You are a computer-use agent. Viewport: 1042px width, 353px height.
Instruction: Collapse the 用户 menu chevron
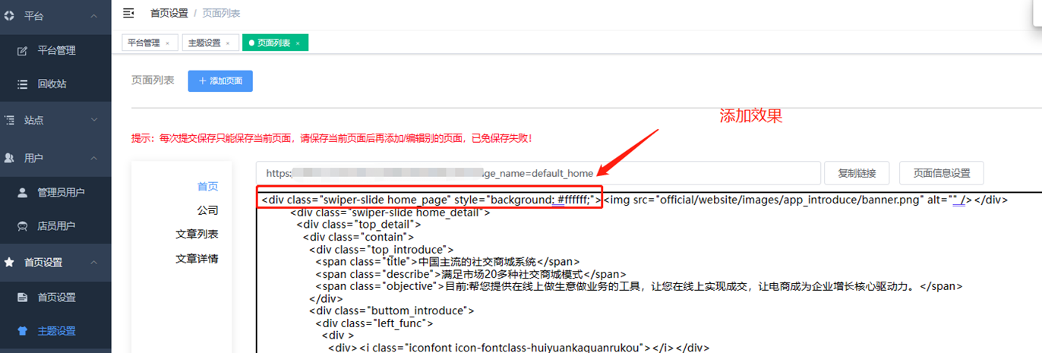coord(94,158)
